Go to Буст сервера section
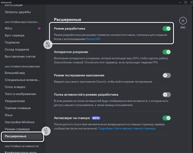 pos(15,35)
